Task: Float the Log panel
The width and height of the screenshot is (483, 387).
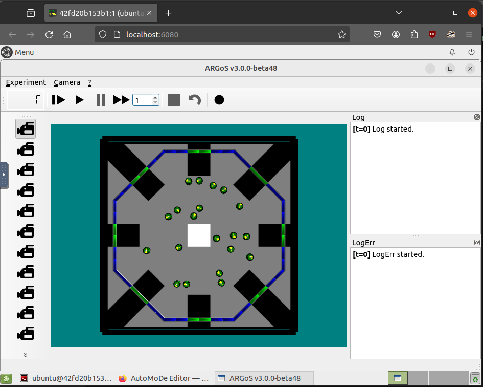Action: (477, 117)
